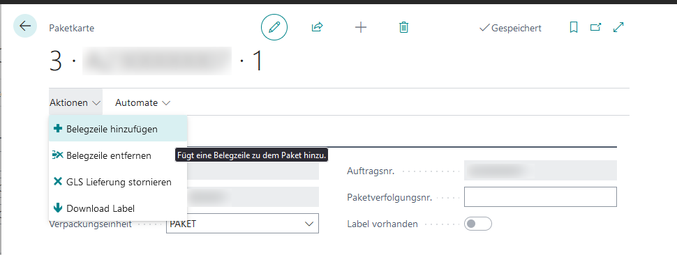Choose GLS Lieferung stornieren
Screen dimensions: 677x255
118,182
